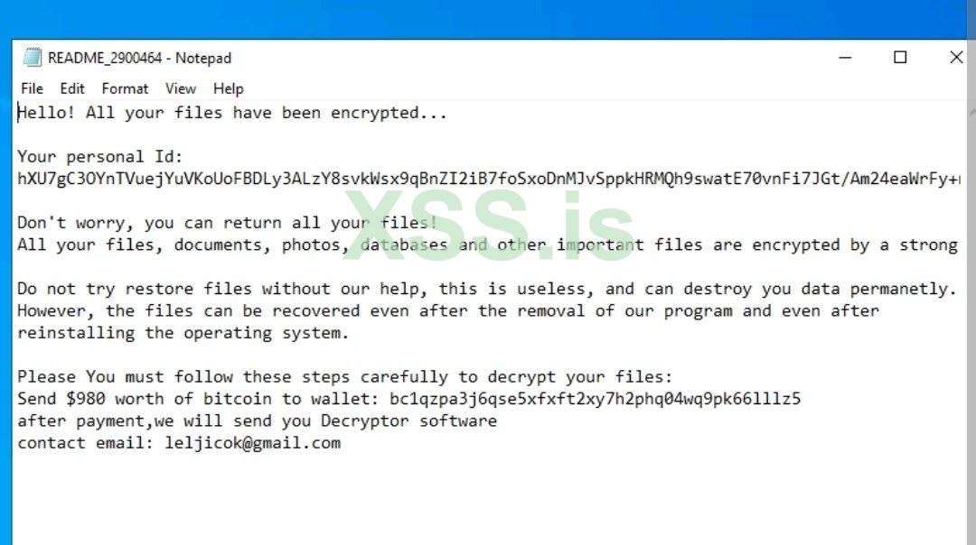Place cursor in the 'Hello! All your files' line

[232, 114]
